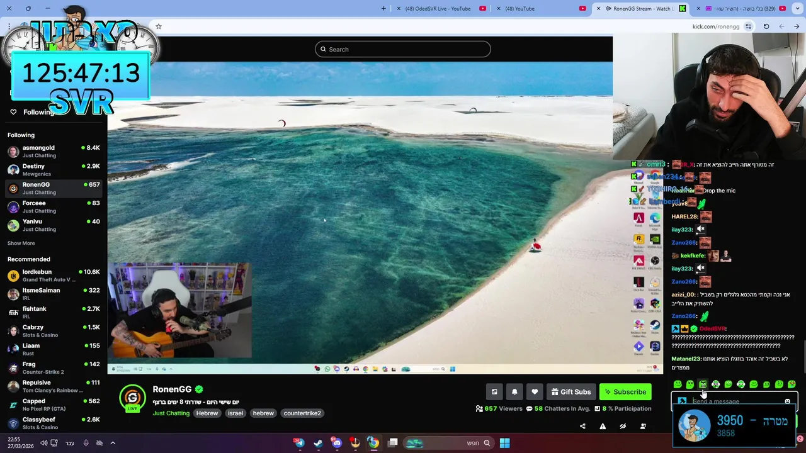The height and width of the screenshot is (453, 806).
Task: Open Google Chrome from the taskbar
Action: coord(373,443)
